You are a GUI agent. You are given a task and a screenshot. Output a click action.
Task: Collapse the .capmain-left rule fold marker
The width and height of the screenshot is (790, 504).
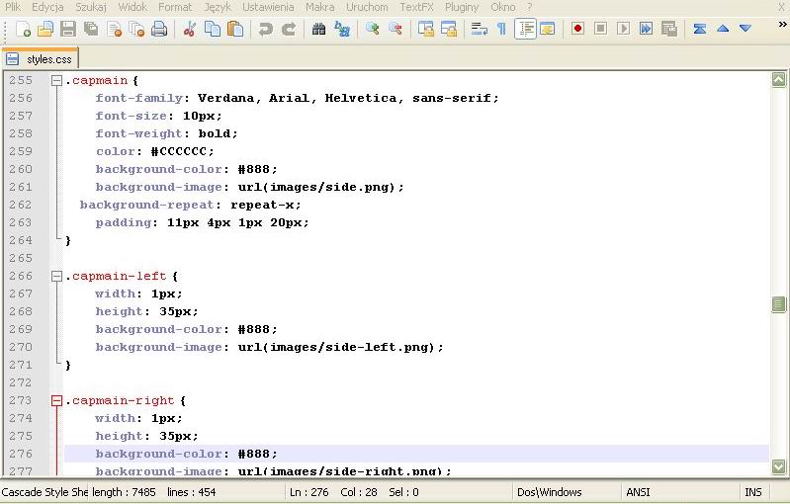pyautogui.click(x=56, y=276)
